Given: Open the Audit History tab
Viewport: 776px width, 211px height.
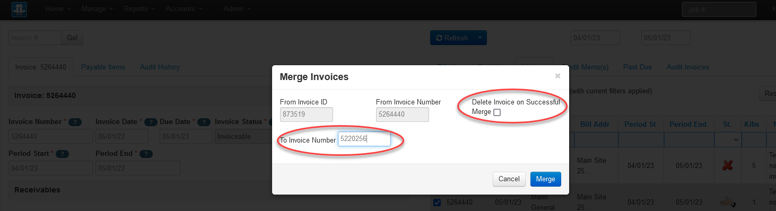Looking at the screenshot, I should [x=160, y=67].
